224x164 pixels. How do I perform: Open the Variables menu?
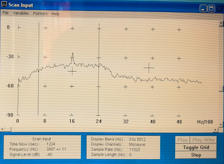pos(21,13)
